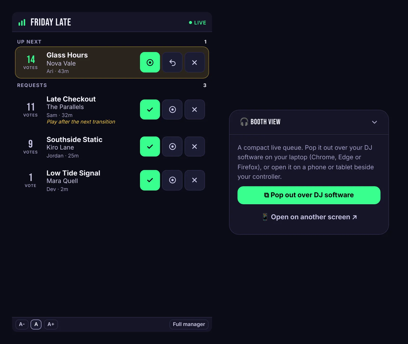The height and width of the screenshot is (344, 408).
Task: Reject the Late Checkout request
Action: [x=195, y=110]
